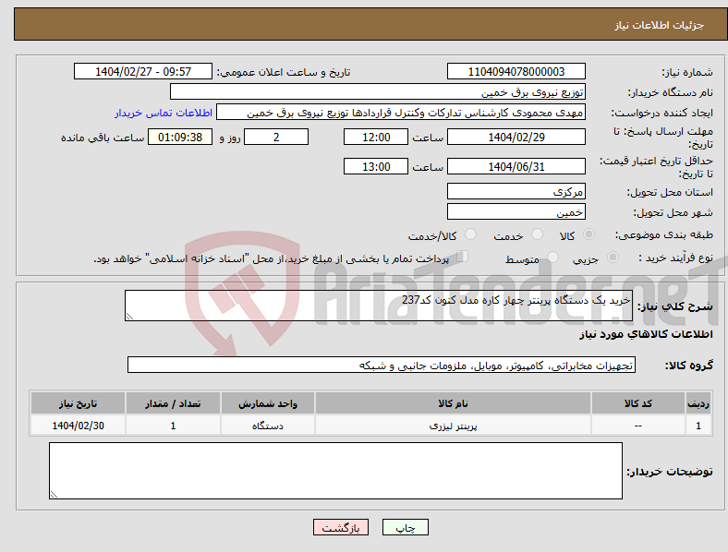Viewport: 728px width, 552px height.
Task: Select the خدمت radio button
Action: (537, 234)
